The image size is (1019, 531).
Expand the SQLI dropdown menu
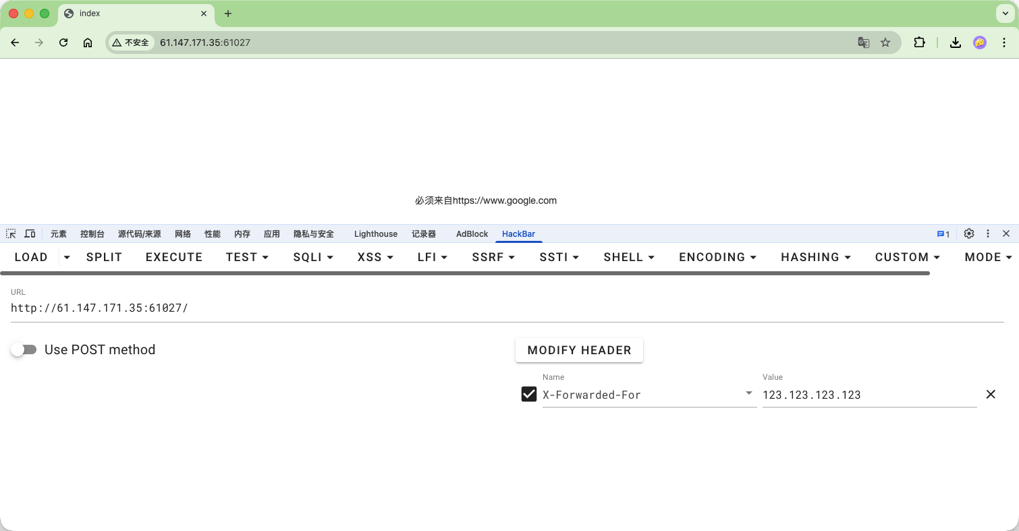(314, 257)
